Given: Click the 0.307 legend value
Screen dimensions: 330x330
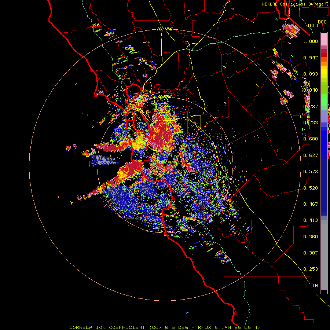Looking at the screenshot, I should click(311, 253).
